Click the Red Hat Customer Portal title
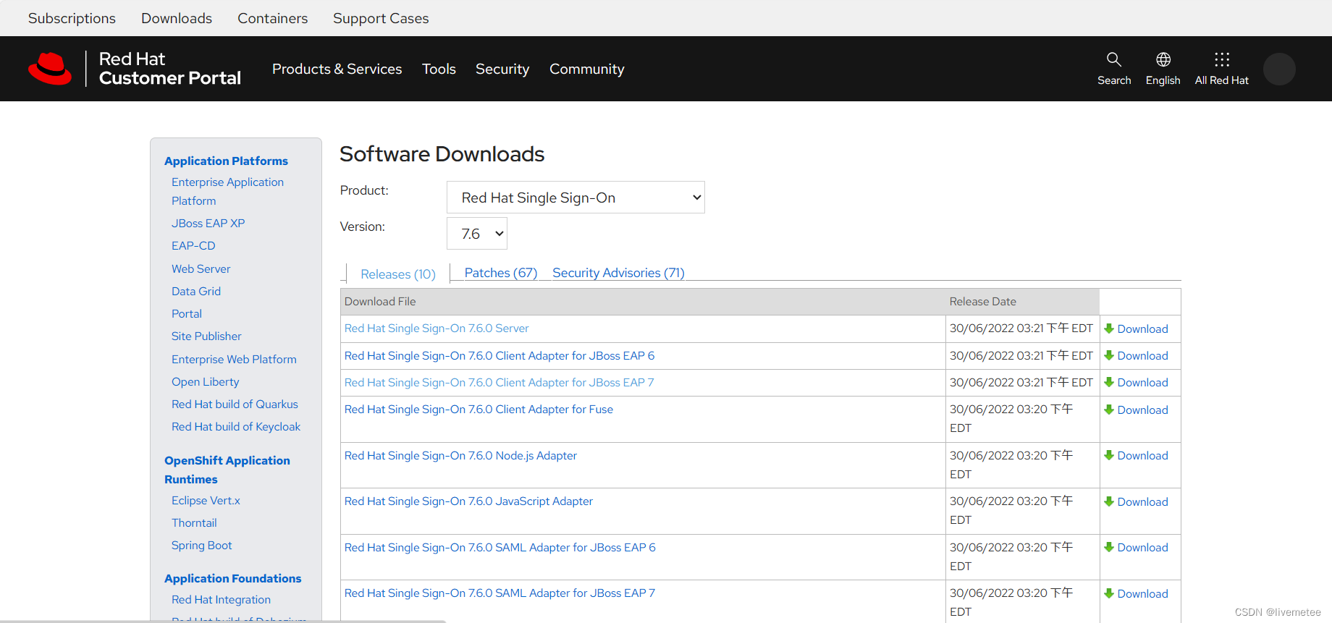This screenshot has width=1332, height=623. [169, 69]
